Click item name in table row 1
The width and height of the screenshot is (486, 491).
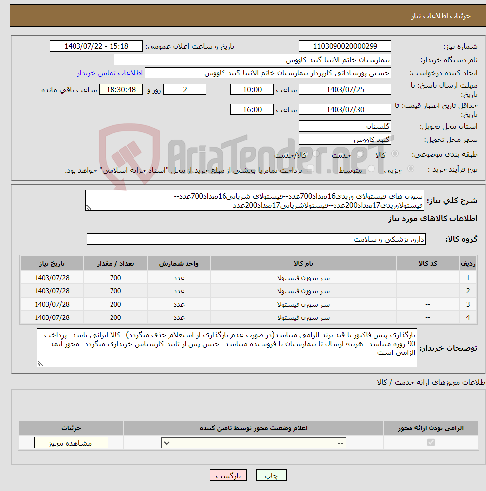point(303,278)
